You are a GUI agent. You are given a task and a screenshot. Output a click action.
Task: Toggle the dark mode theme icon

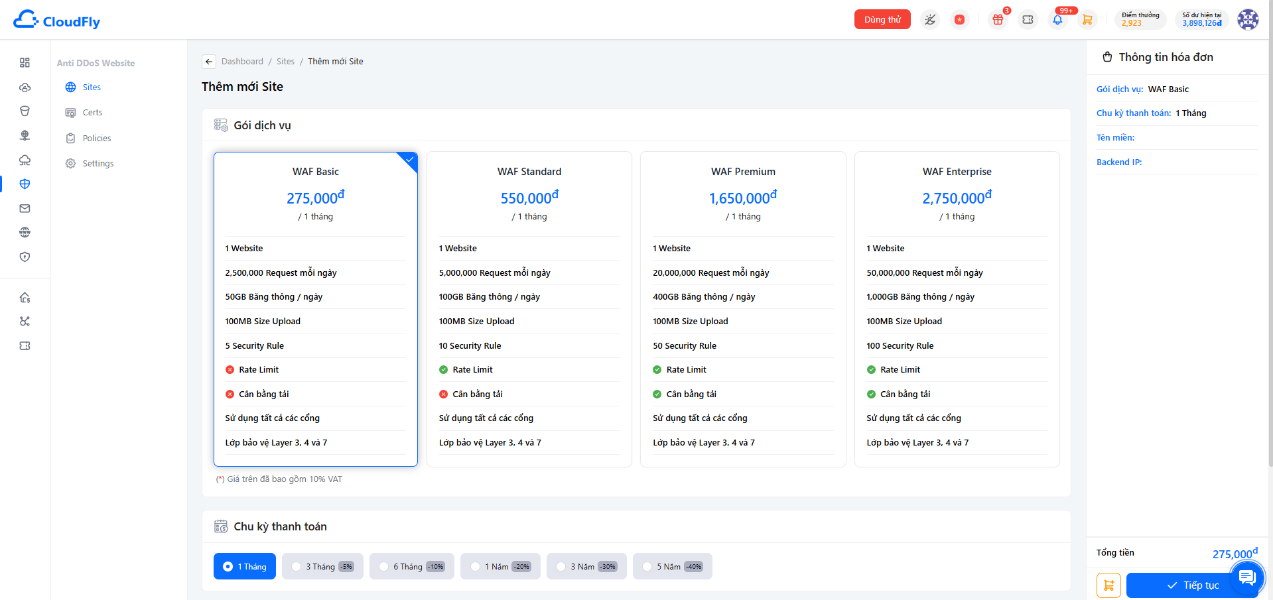(930, 20)
